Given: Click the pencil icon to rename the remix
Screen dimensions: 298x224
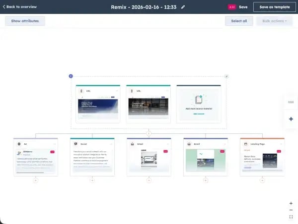Looking at the screenshot, I should coord(183,7).
